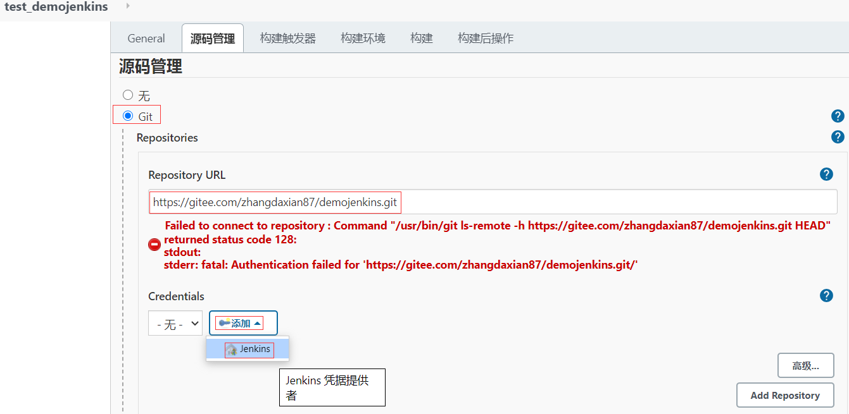Open the credentials dropdown showing 无
The image size is (849, 414).
(175, 323)
